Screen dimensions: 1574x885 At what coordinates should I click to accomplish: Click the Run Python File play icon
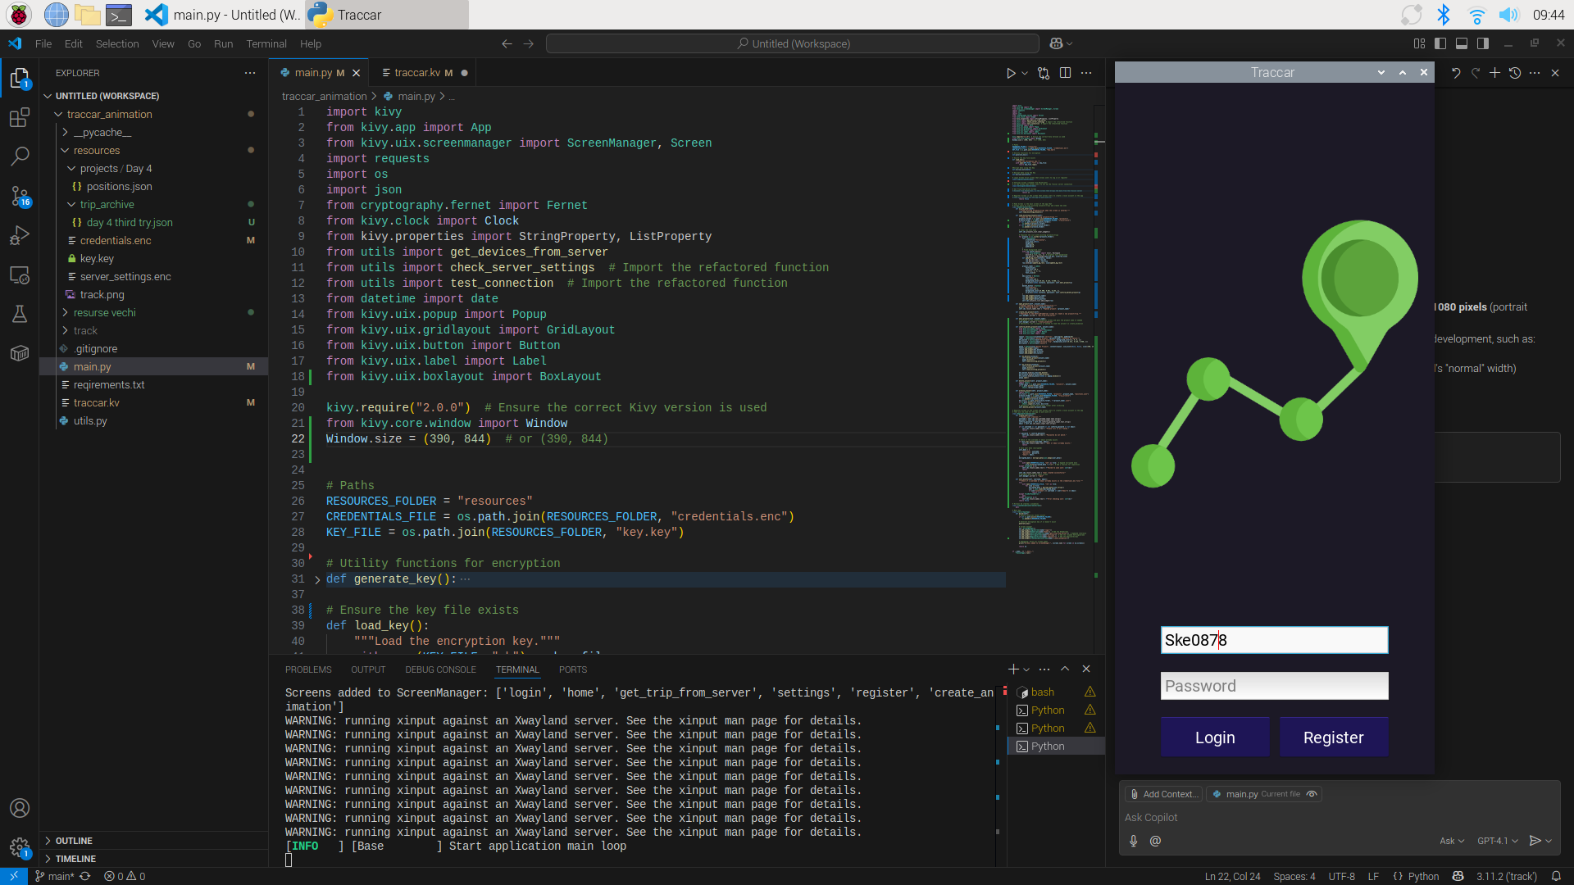pyautogui.click(x=1011, y=73)
